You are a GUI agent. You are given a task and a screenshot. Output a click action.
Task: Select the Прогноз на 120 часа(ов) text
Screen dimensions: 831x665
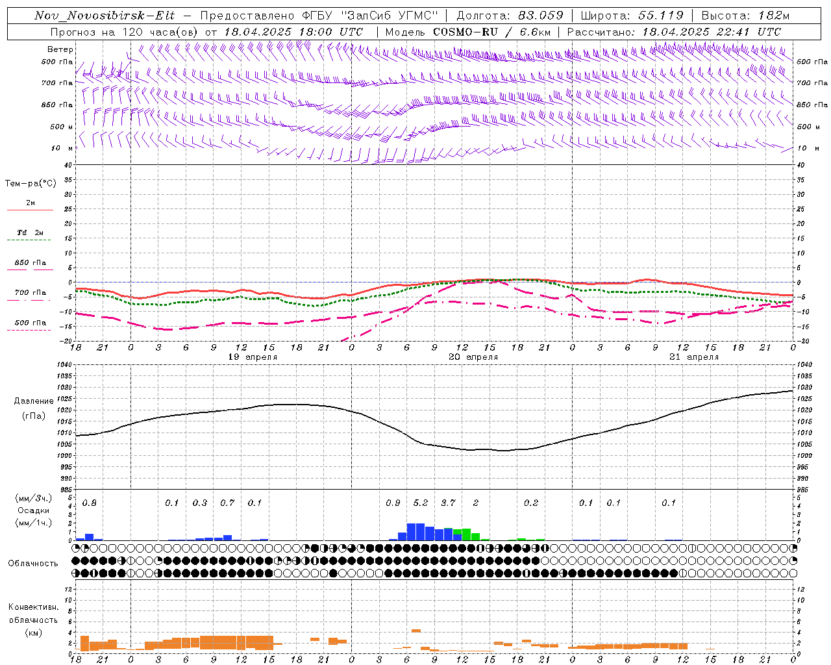pyautogui.click(x=124, y=32)
